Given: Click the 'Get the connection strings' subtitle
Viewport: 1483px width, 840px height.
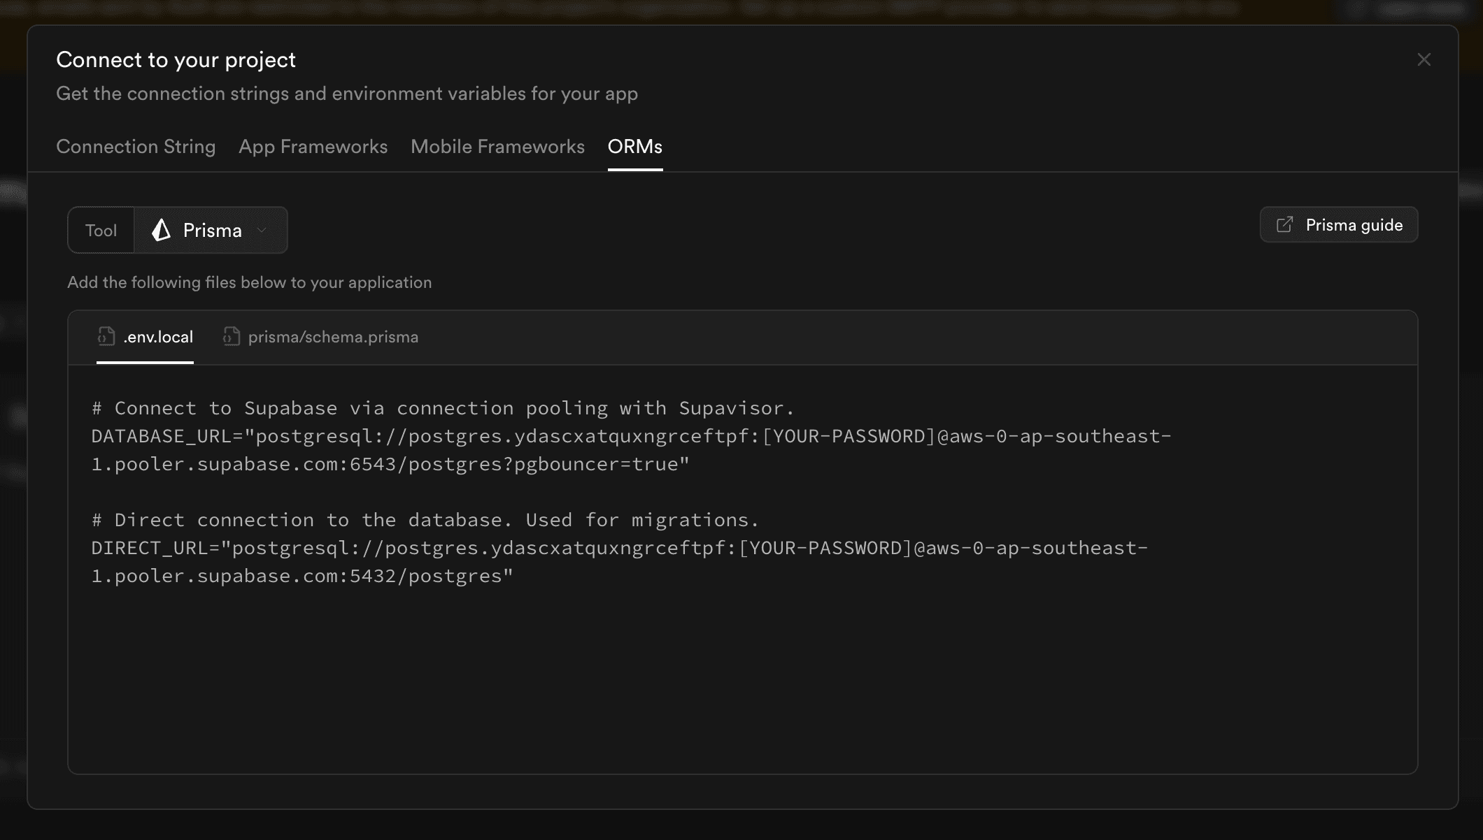Looking at the screenshot, I should pos(347,94).
